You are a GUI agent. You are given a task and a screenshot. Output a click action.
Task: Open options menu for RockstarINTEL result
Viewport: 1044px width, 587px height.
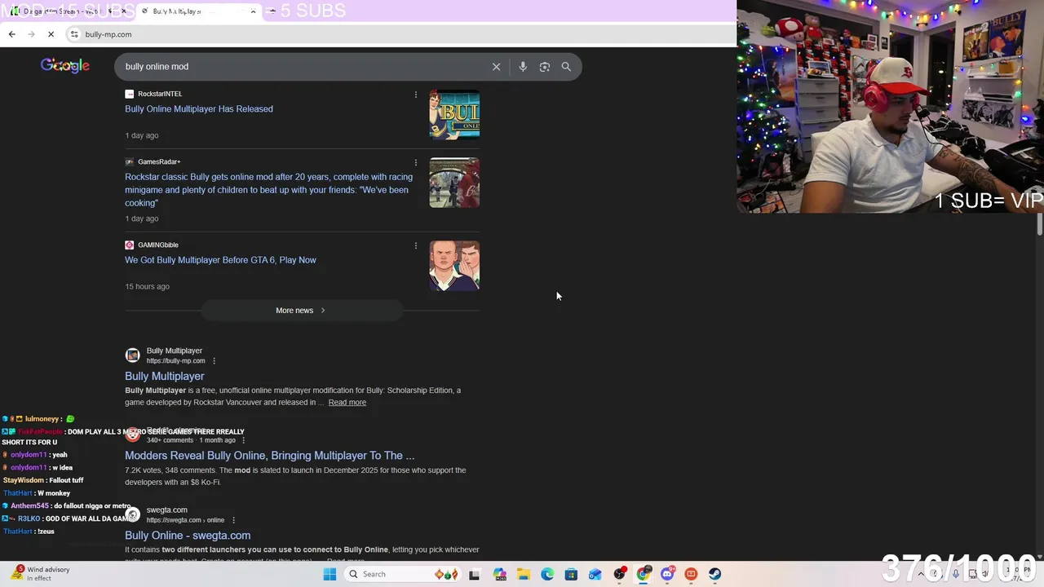pyautogui.click(x=415, y=95)
